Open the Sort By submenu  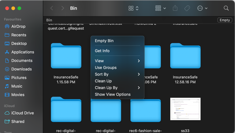117,74
